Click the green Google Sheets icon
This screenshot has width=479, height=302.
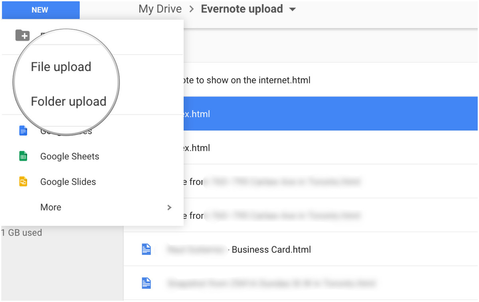point(23,156)
